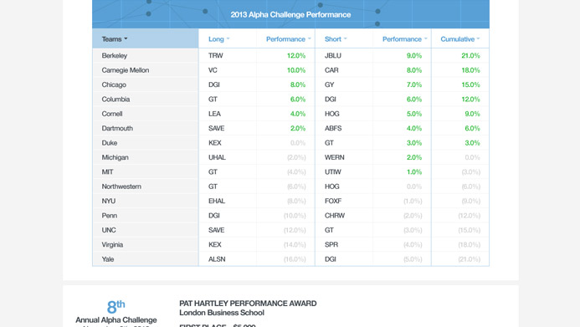Sort by Short Performance column header
Image resolution: width=580 pixels, height=327 pixels.
(405, 39)
